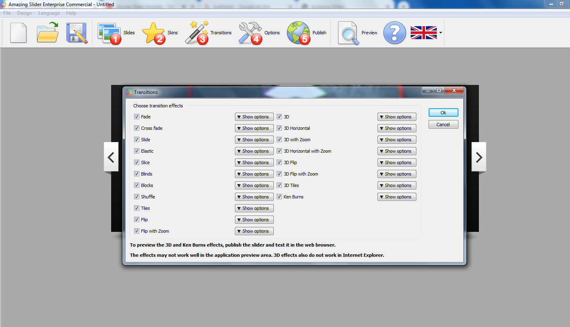
Task: Open step 2 Skins star icon
Action: [x=154, y=33]
